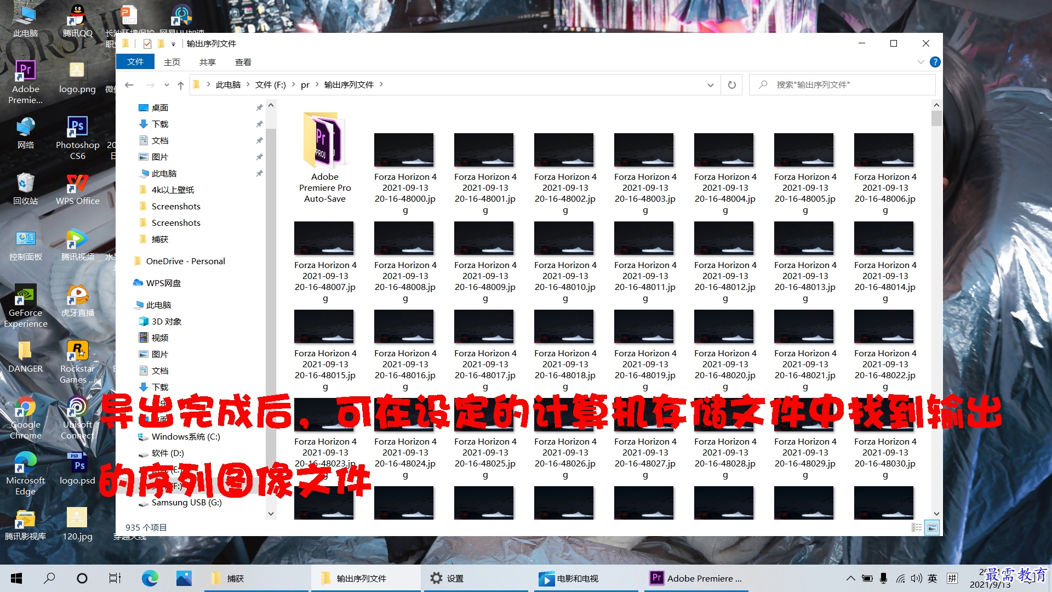Image resolution: width=1052 pixels, height=592 pixels.
Task: Open the 文件 ribbon tab
Action: point(135,62)
